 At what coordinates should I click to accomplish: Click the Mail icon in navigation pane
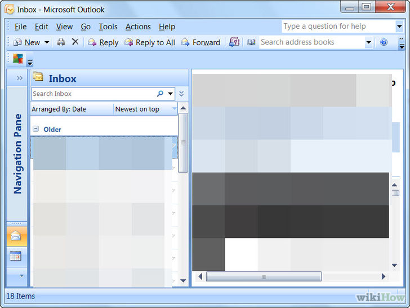16,236
